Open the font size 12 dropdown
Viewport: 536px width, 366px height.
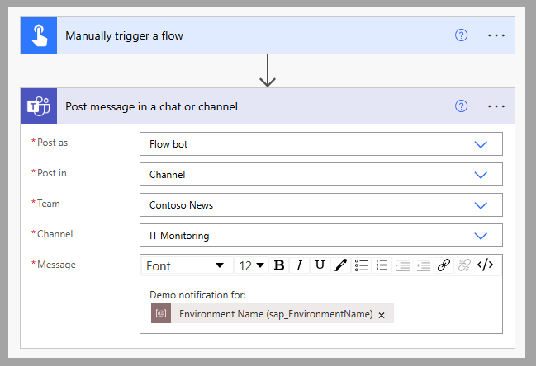[252, 265]
